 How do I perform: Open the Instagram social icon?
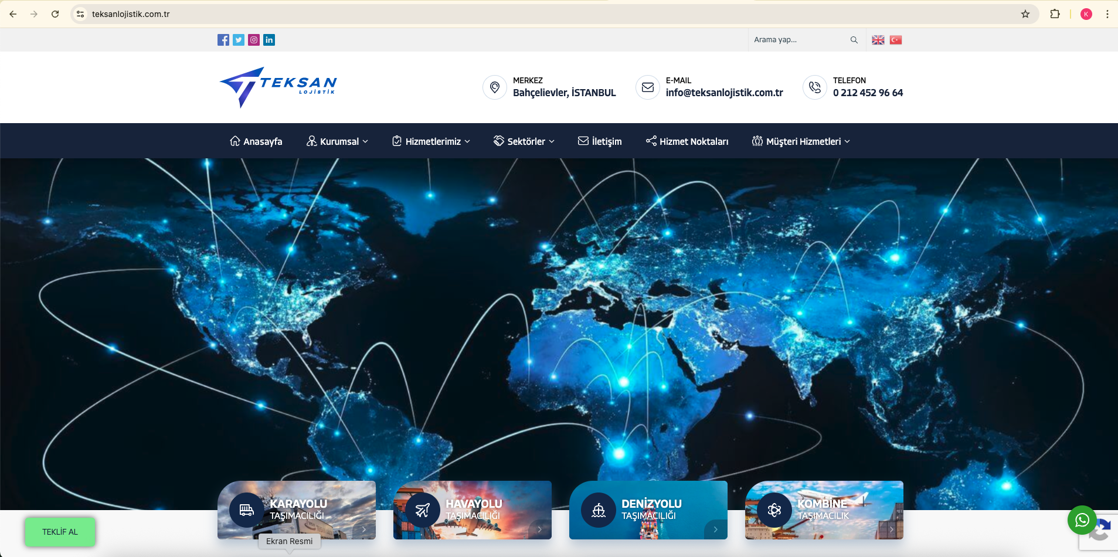(254, 40)
